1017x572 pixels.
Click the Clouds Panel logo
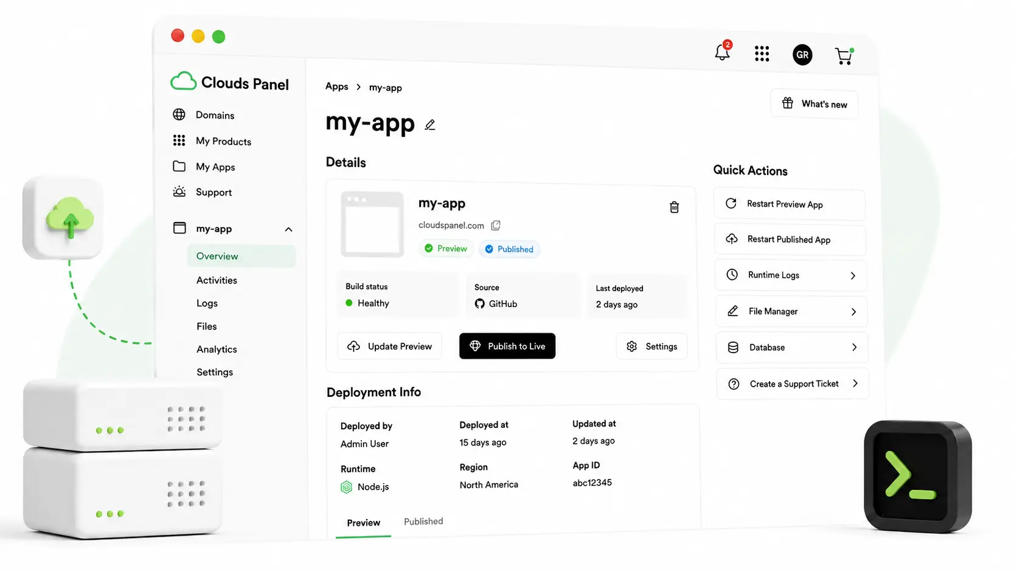coord(230,82)
